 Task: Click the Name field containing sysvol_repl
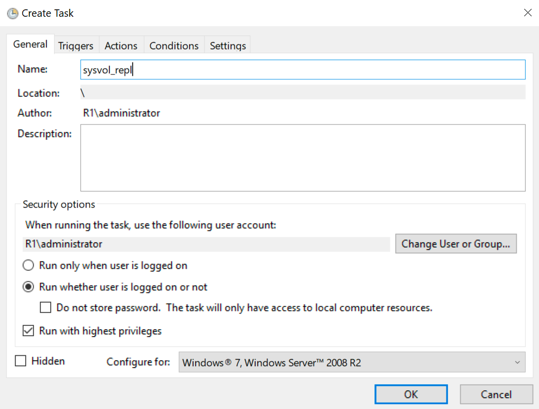click(303, 70)
